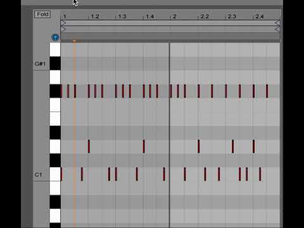Viewport: 304px width, 228px height.
Task: Select the upper loop end bracket marker
Action: click(277, 23)
